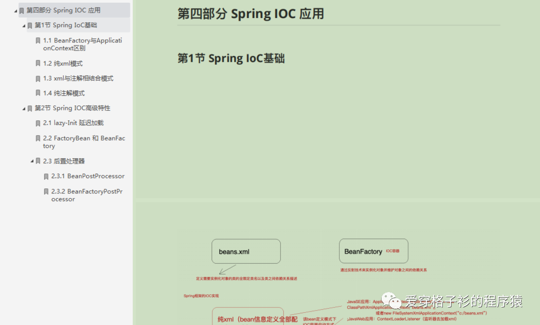Click the red note under BeanFactory box
Viewport: 540px width, 325px height.
383,270
